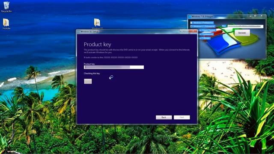This screenshot has height=154, width=274.
Task: Click the "Checking this key" status text
Action: pos(92,74)
